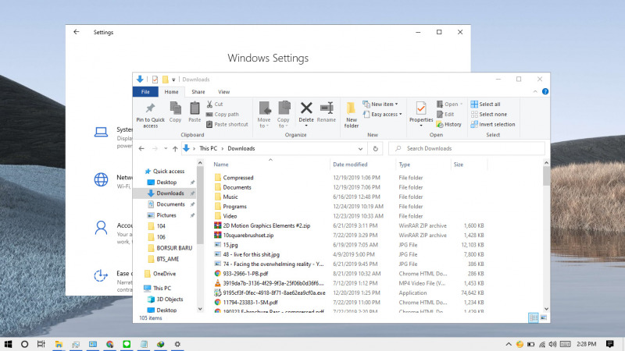
Task: Click the Delete X icon
Action: point(306,108)
